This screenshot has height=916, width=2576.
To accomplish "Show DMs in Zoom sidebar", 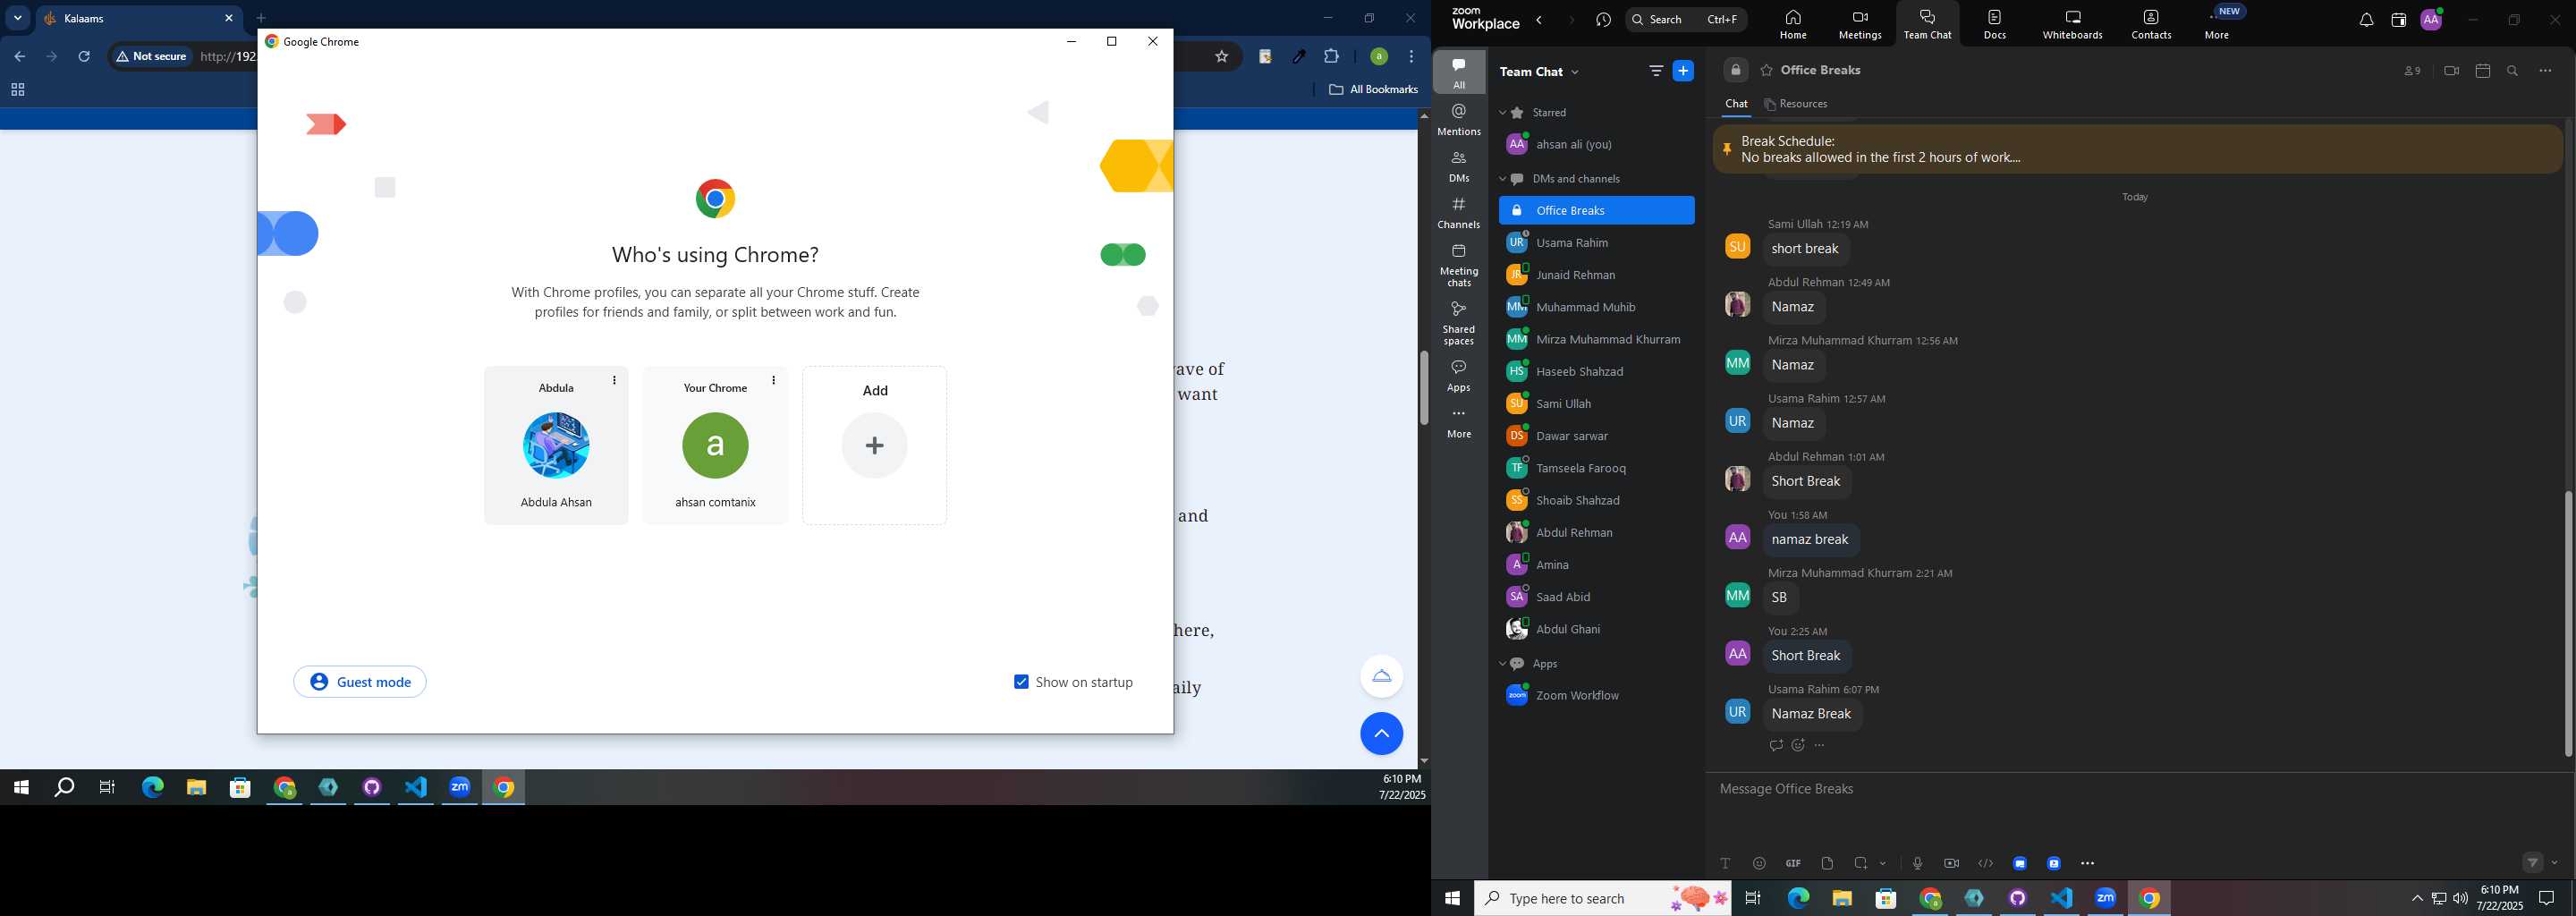I will pos(1459,167).
